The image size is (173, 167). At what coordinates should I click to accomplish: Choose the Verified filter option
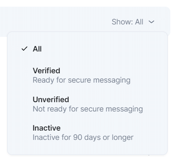point(88,76)
